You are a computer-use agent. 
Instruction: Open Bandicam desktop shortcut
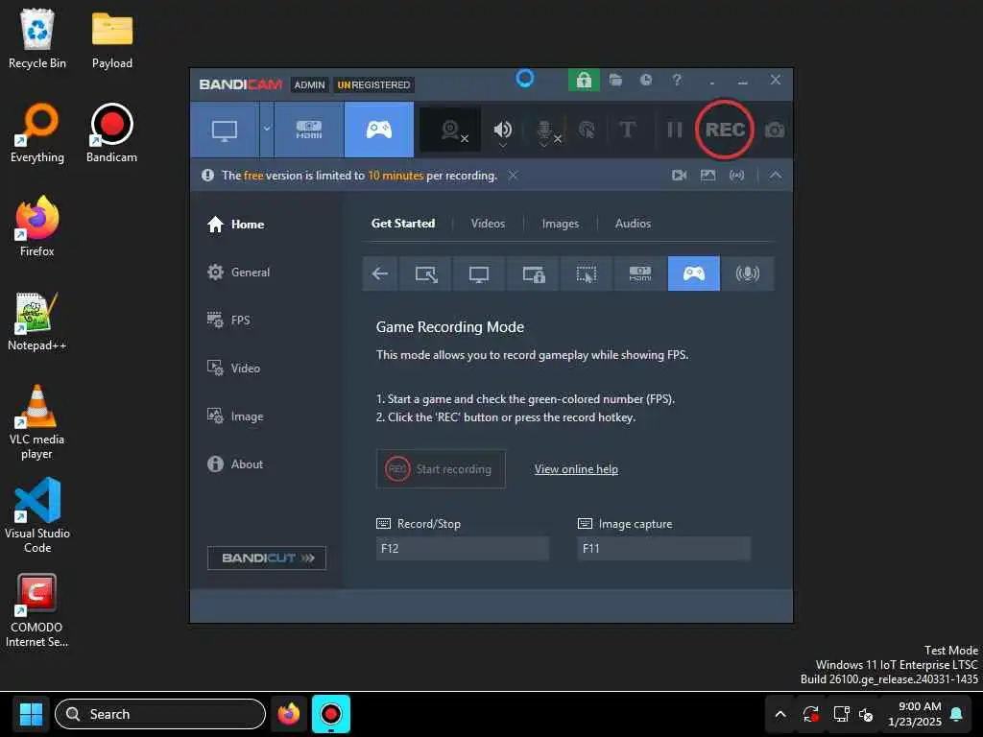(x=111, y=132)
